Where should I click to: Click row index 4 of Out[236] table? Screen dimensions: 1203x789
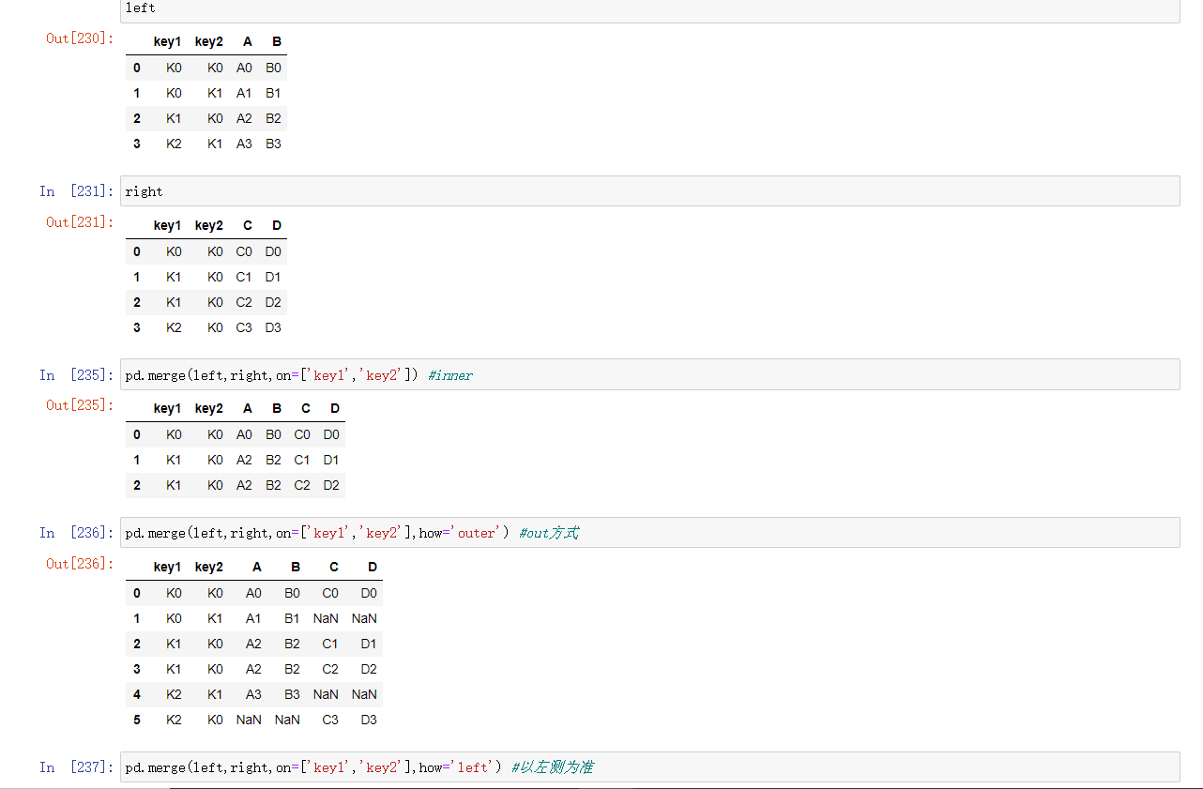(137, 694)
